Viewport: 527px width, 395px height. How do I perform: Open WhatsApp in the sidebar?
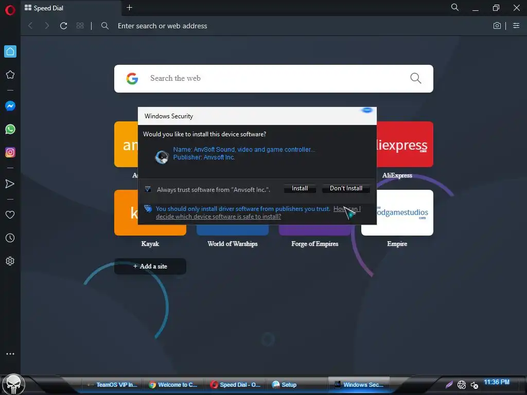pyautogui.click(x=10, y=129)
